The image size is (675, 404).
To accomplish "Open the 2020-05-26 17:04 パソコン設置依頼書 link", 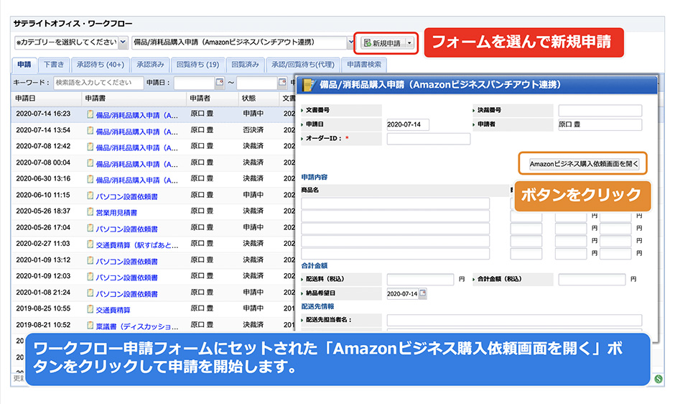I will tap(126, 229).
